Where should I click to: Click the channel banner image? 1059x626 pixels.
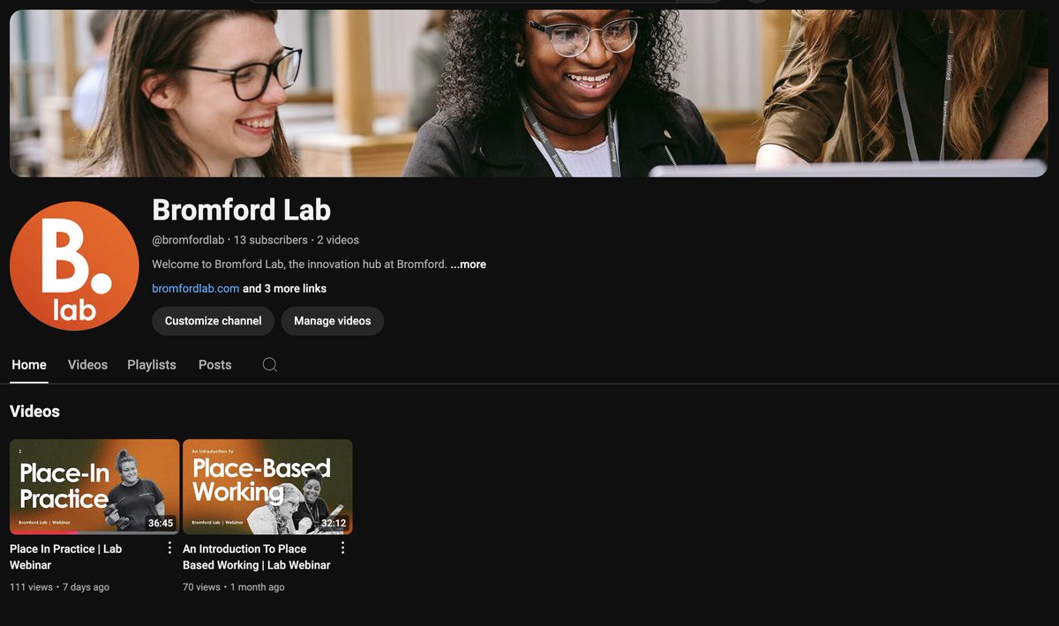pyautogui.click(x=529, y=93)
